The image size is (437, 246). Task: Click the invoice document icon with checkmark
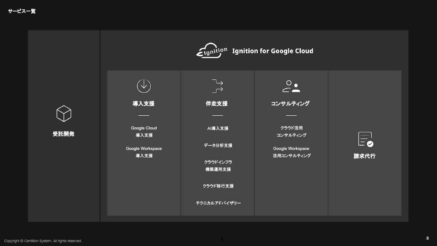[x=365, y=139]
